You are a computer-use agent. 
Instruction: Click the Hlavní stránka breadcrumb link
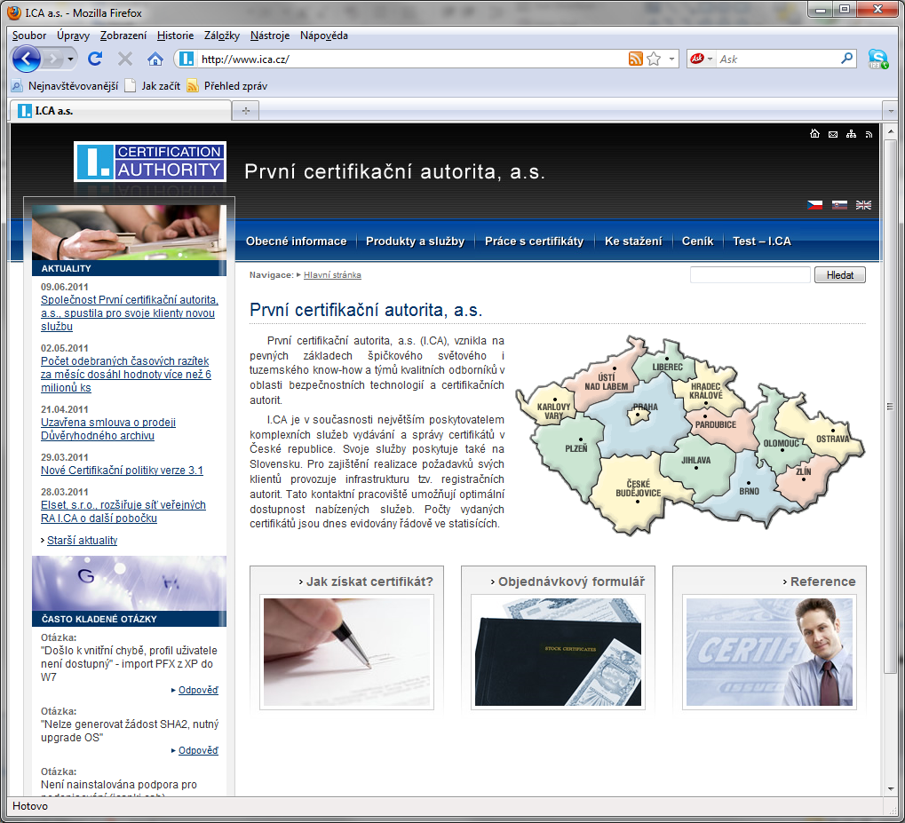(x=332, y=274)
